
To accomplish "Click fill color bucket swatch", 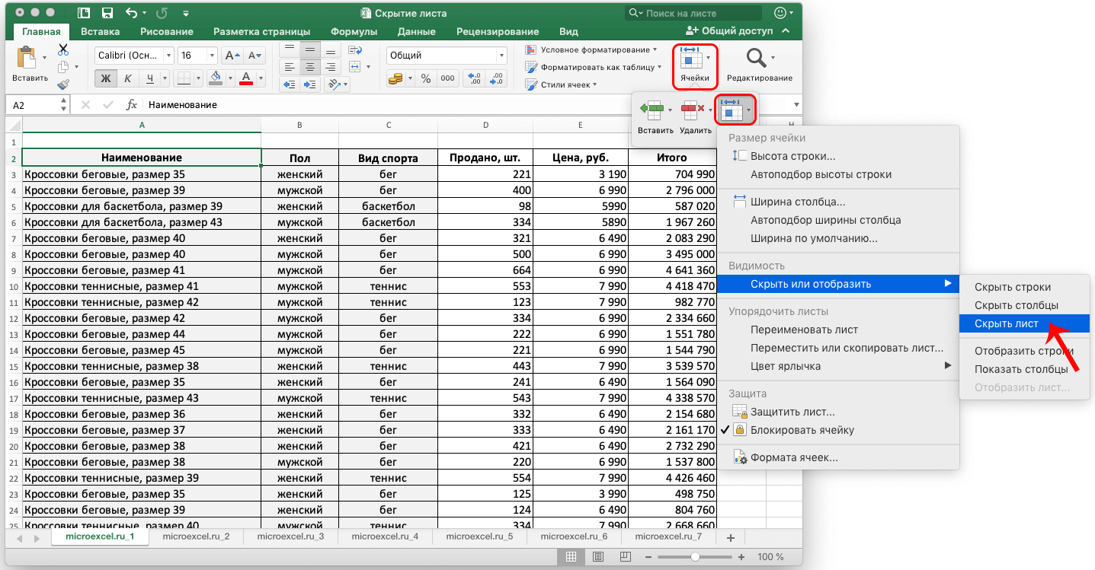I will [x=215, y=78].
